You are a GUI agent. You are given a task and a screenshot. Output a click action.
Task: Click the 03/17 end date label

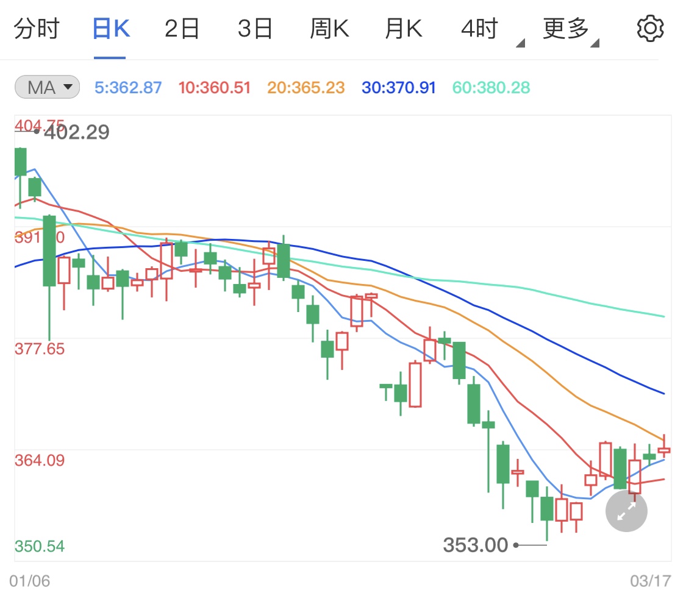click(x=651, y=581)
